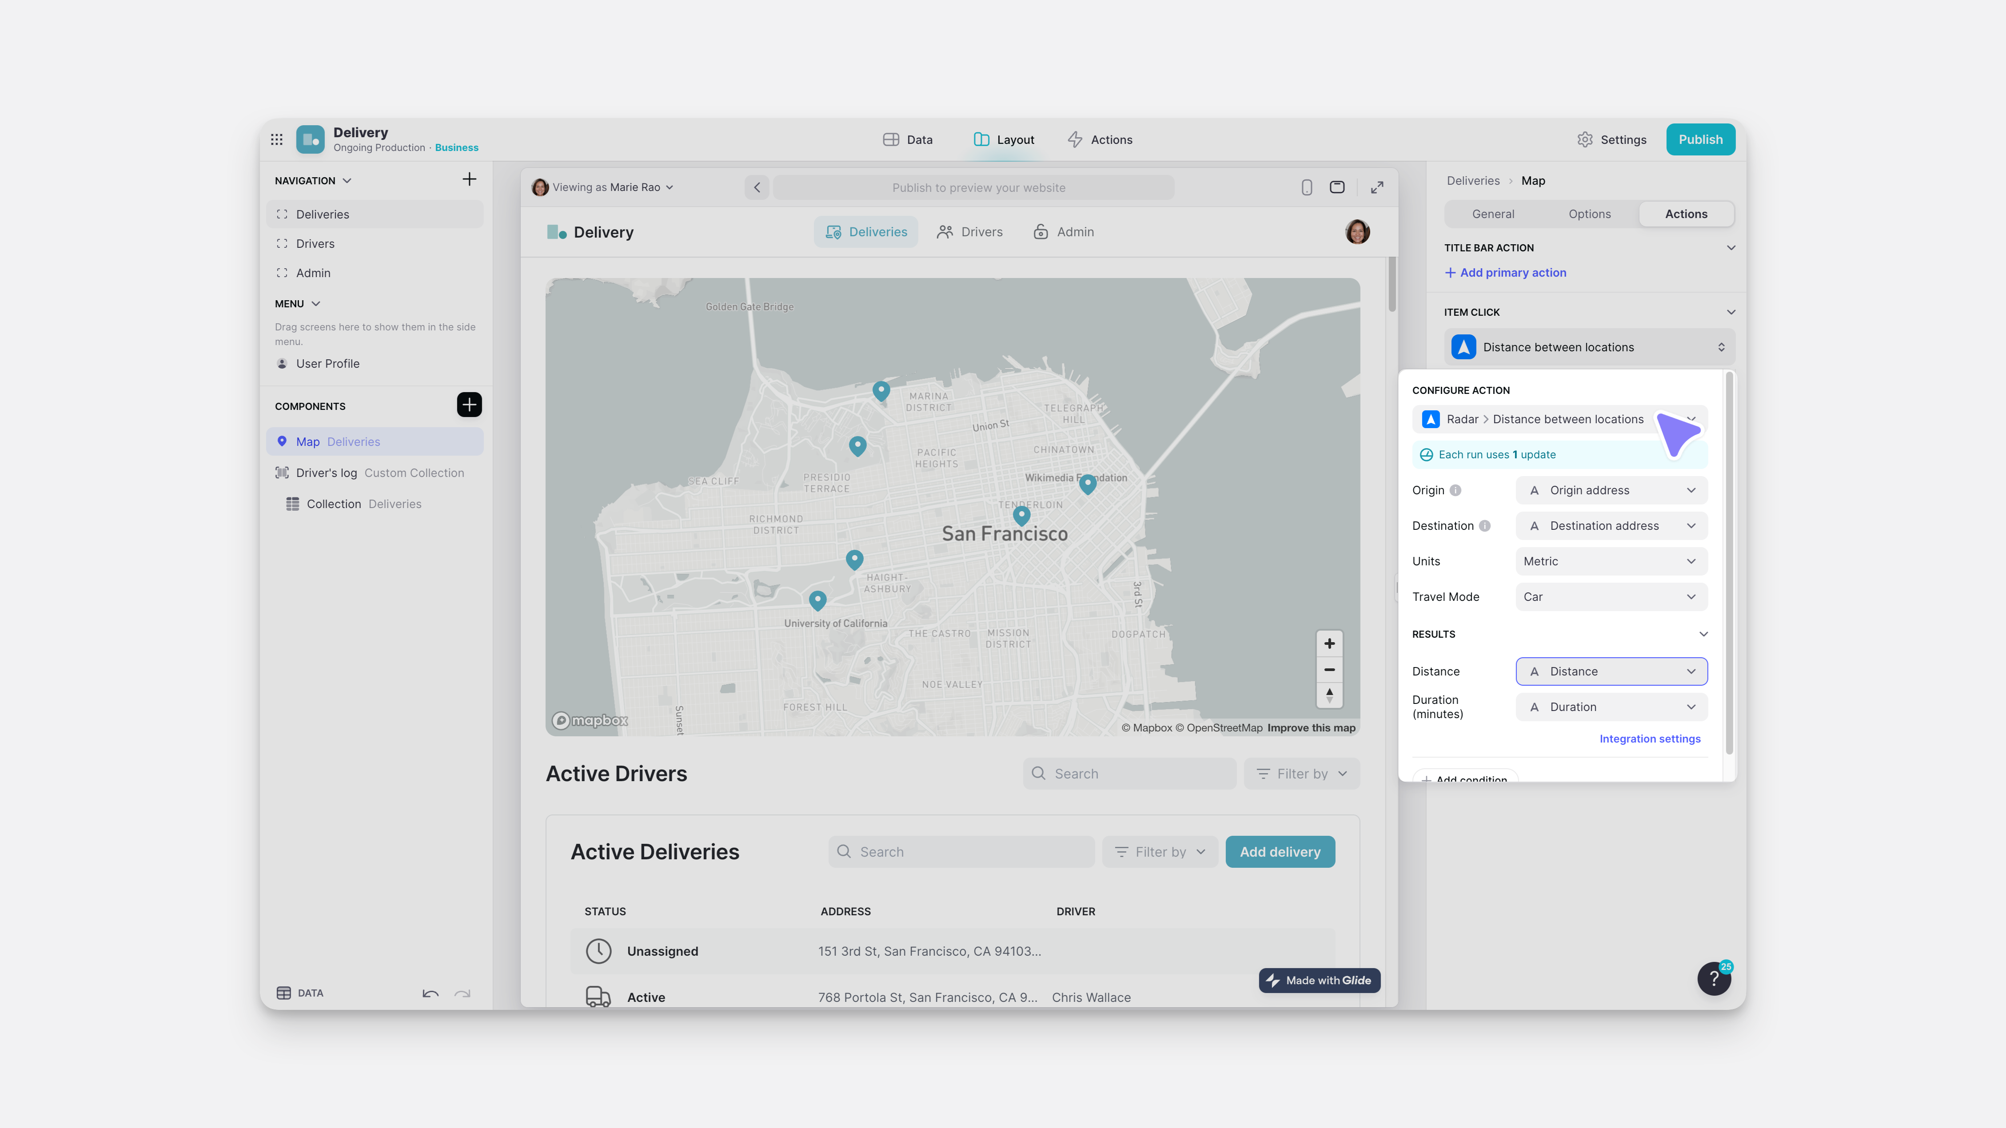Switch preview to desktop view
Image resolution: width=2006 pixels, height=1128 pixels.
click(x=1337, y=187)
